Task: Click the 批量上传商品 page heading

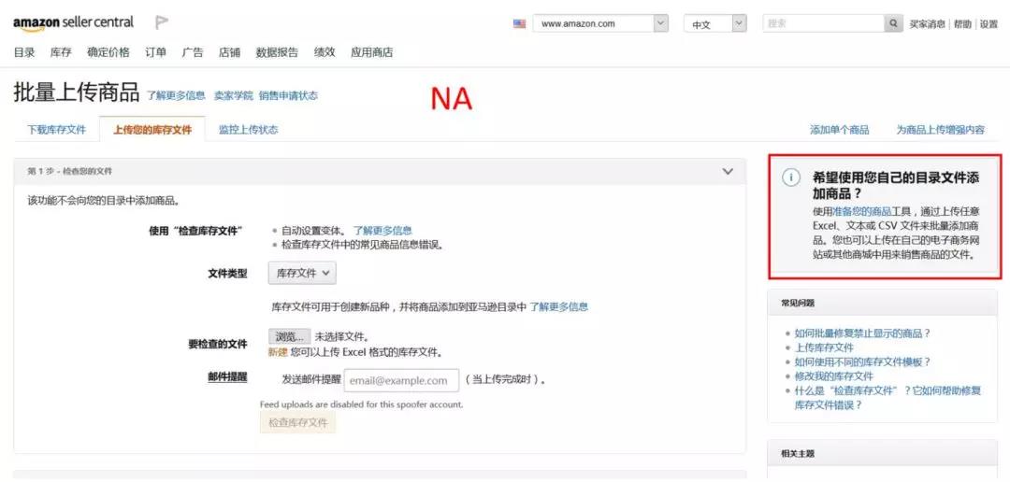Action: 76,93
